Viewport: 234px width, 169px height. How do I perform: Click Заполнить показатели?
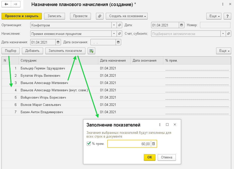65,51
